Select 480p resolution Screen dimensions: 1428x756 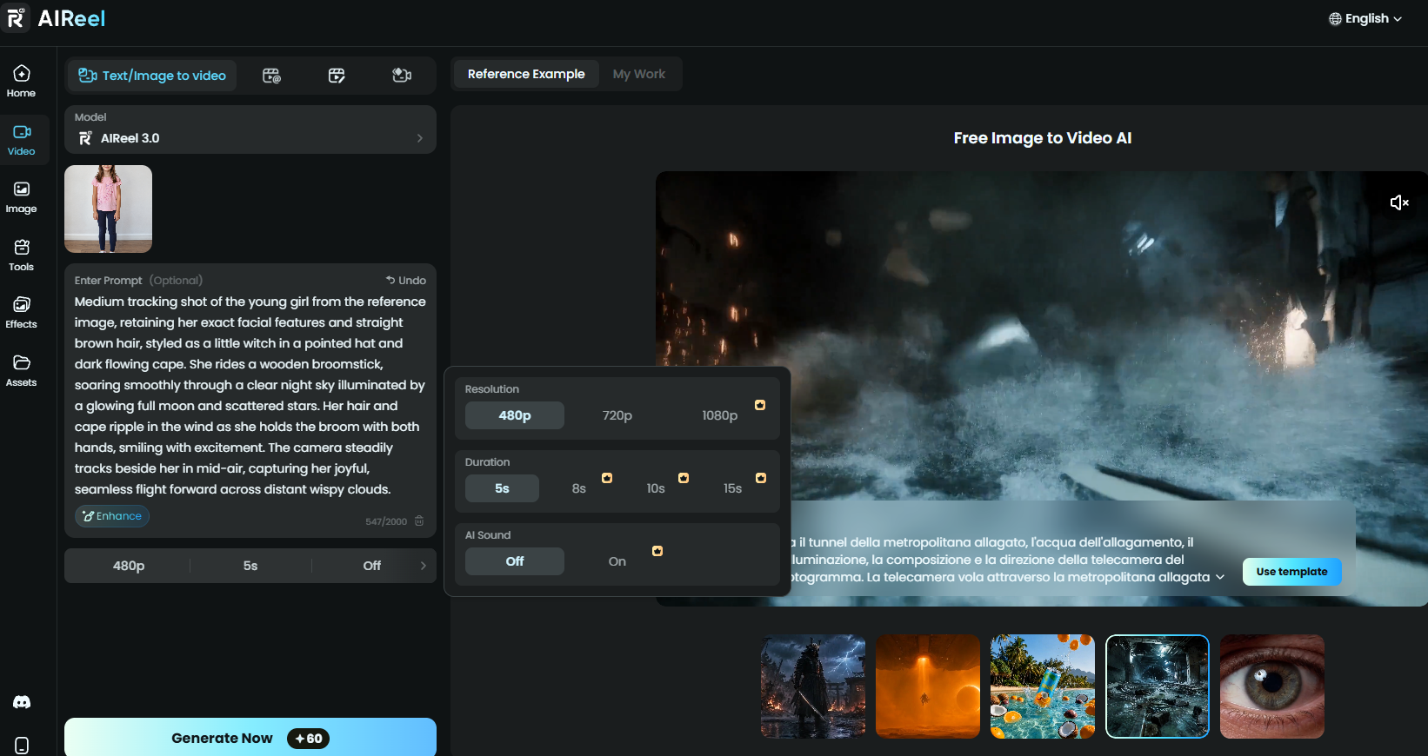click(x=515, y=415)
